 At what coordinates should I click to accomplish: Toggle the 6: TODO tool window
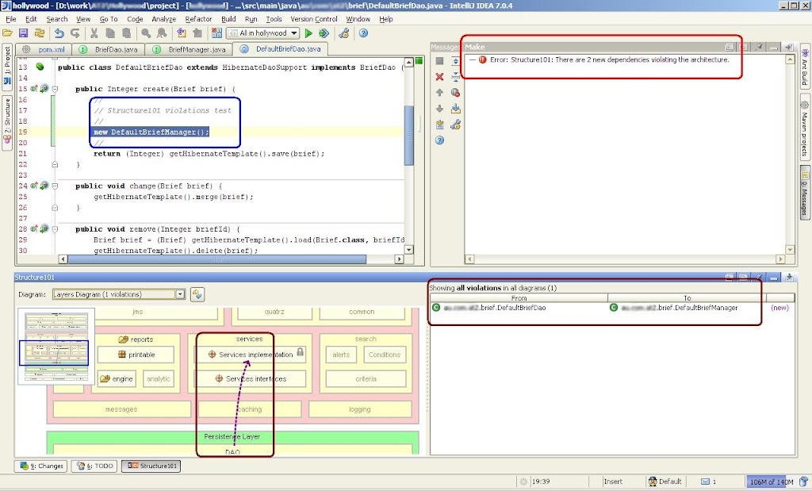point(93,466)
